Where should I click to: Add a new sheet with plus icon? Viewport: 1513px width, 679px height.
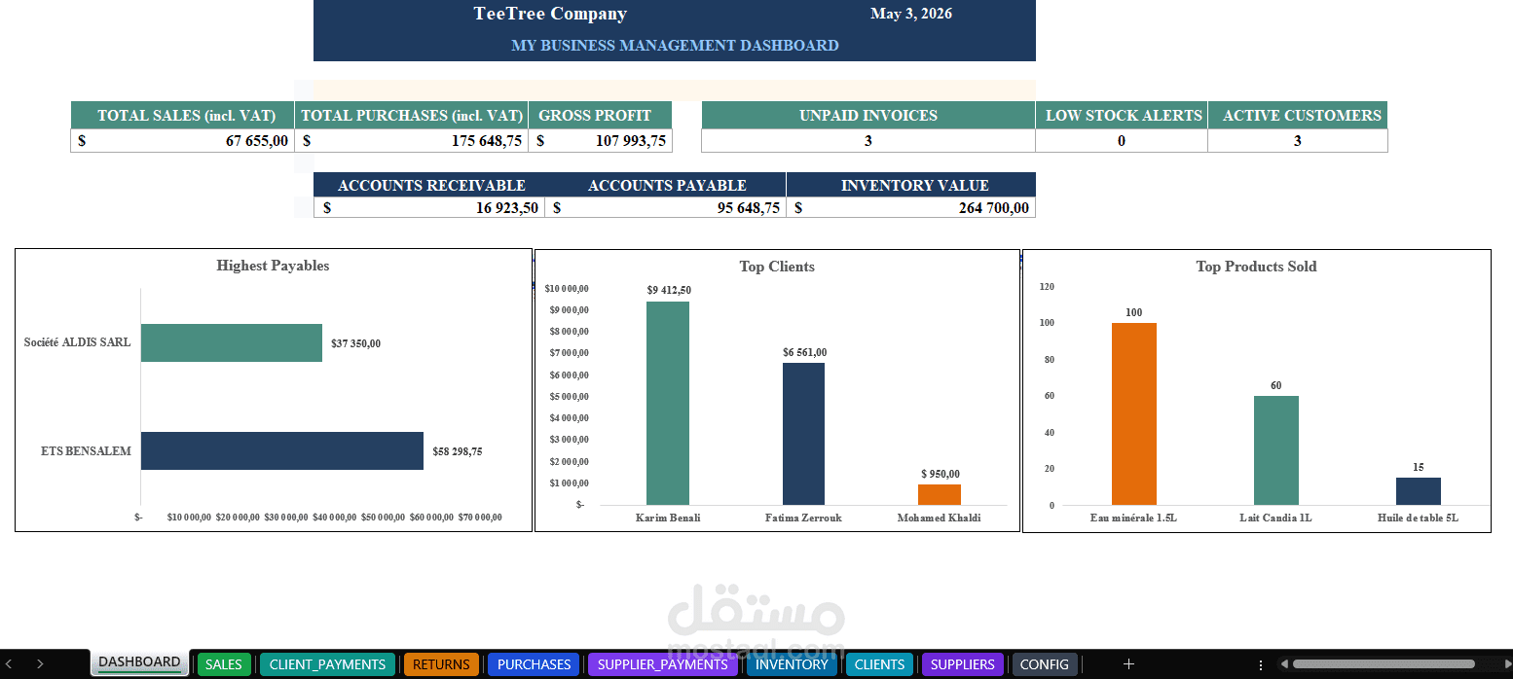(1128, 664)
